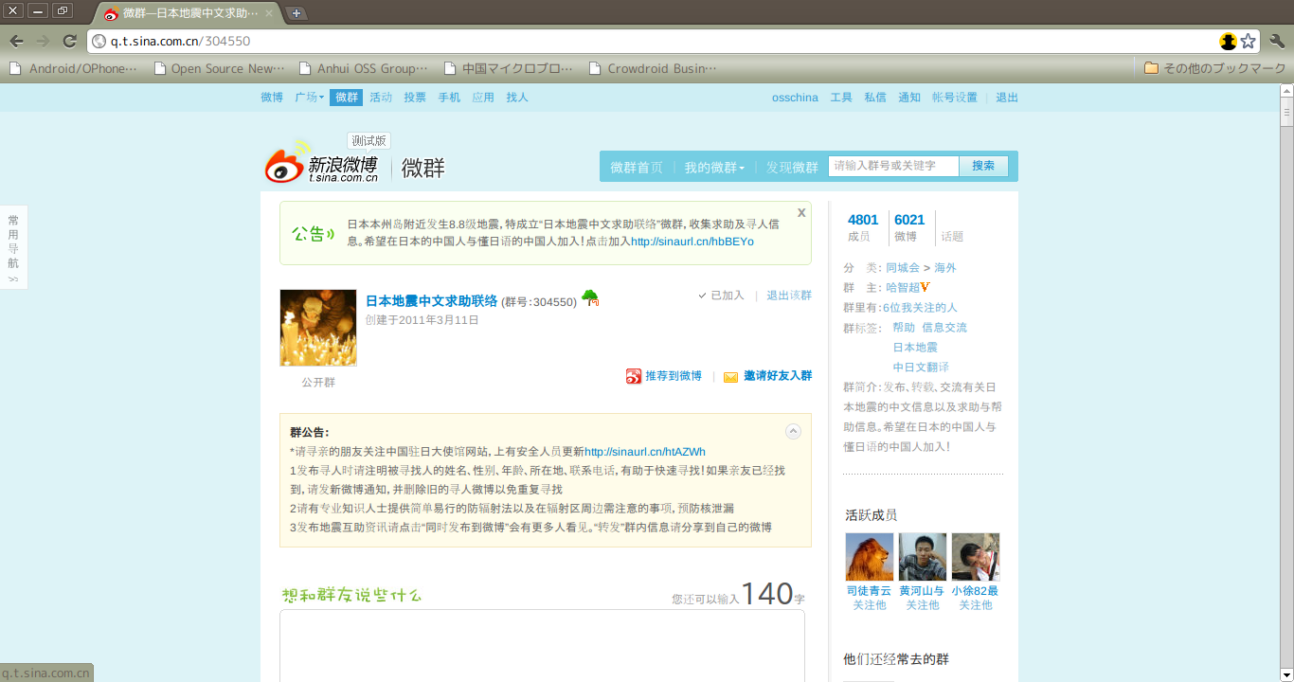Click the browser forward arrow
The height and width of the screenshot is (682, 1294).
click(43, 41)
